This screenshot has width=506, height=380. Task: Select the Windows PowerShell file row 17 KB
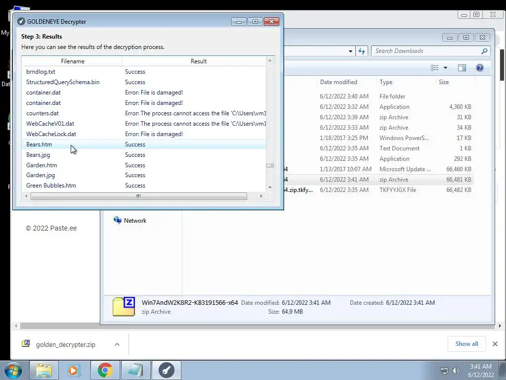tap(378, 138)
